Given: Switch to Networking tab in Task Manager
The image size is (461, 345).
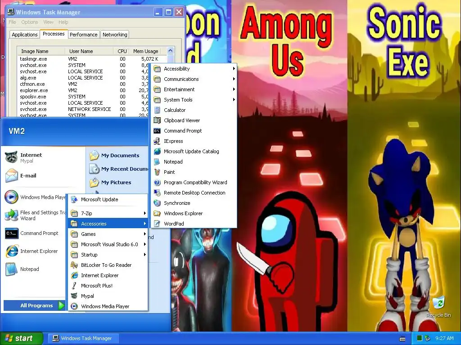Looking at the screenshot, I should click(115, 35).
